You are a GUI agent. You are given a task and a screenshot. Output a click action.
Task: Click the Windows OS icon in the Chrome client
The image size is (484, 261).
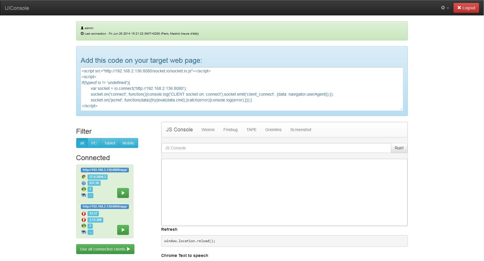pyautogui.click(x=84, y=189)
